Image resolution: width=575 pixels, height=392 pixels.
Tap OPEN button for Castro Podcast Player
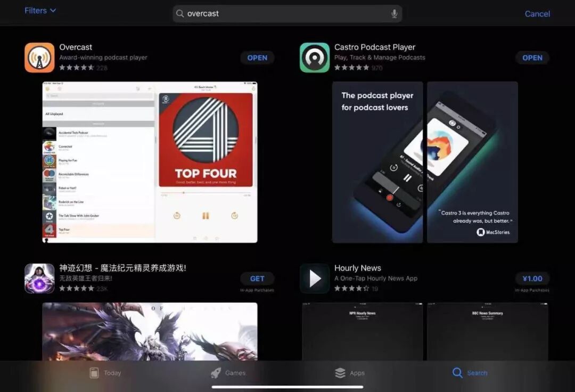point(532,58)
